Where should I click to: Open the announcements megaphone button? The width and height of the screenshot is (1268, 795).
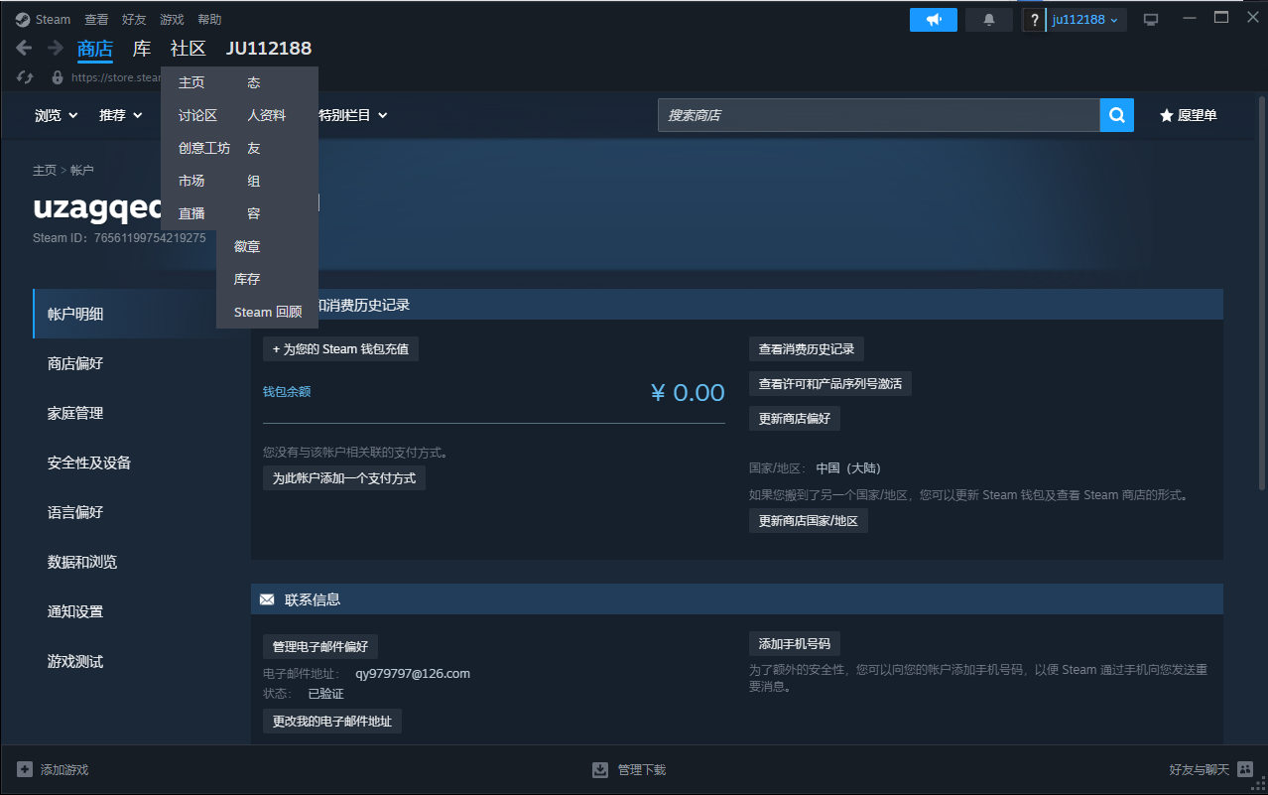[934, 20]
